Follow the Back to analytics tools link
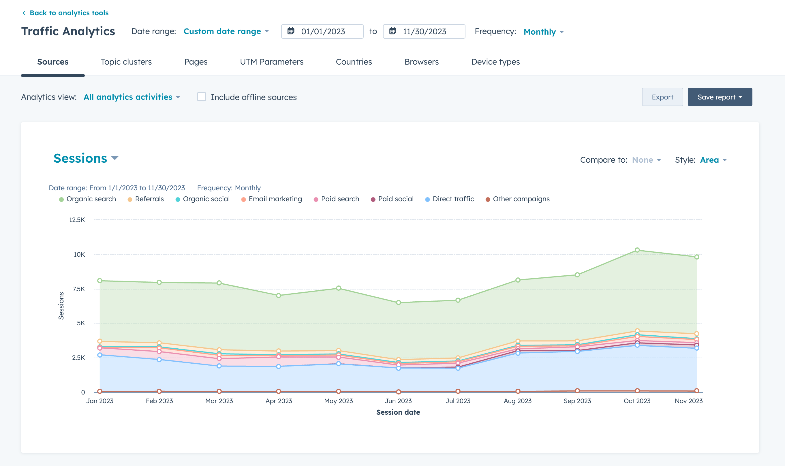The image size is (785, 466). coord(69,13)
